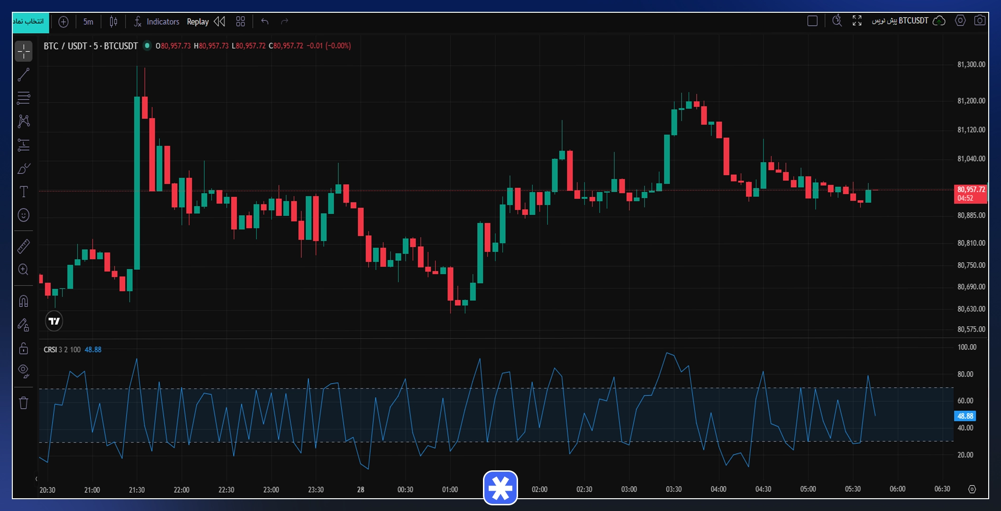Click the cyan symbol select button
The height and width of the screenshot is (511, 1001).
(30, 22)
